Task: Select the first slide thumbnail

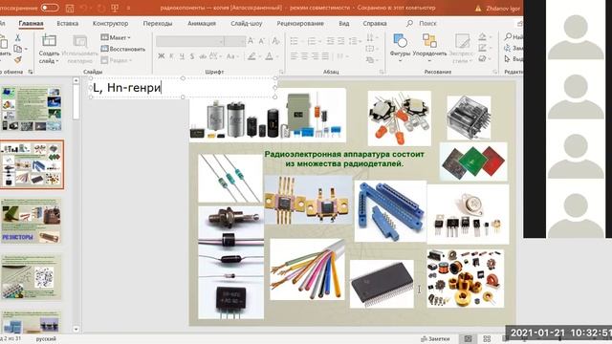Action: 31,109
